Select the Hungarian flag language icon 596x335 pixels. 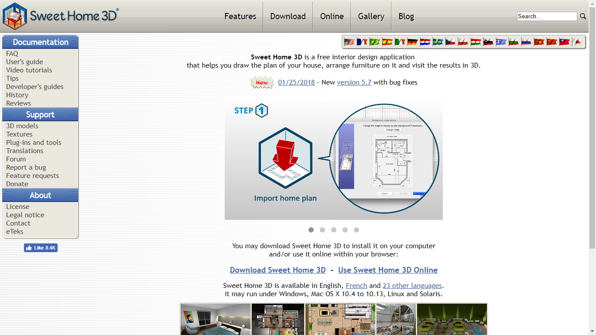(x=476, y=42)
